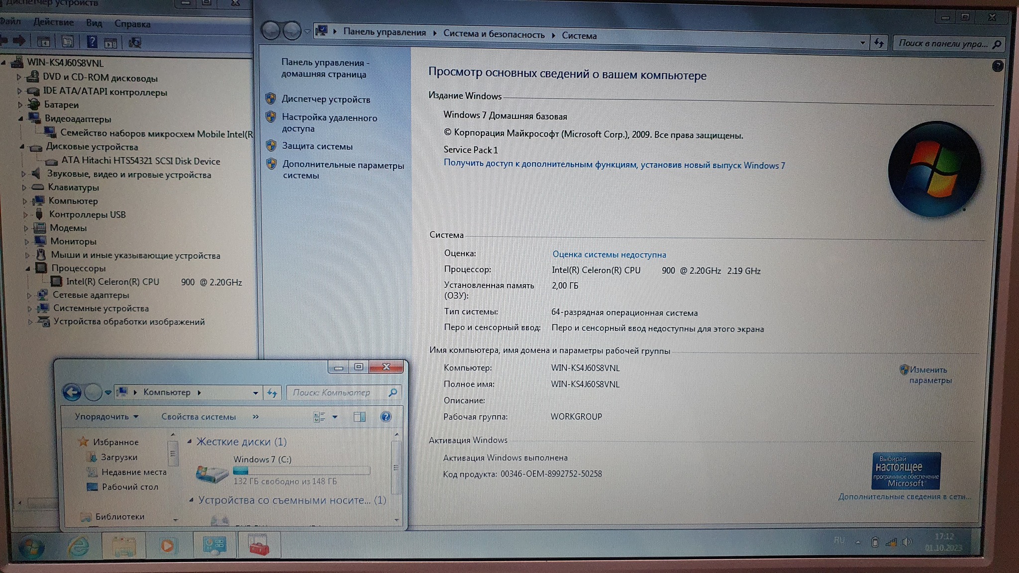Click the Поиск в панели управления field
1019x573 pixels.
pyautogui.click(x=942, y=44)
